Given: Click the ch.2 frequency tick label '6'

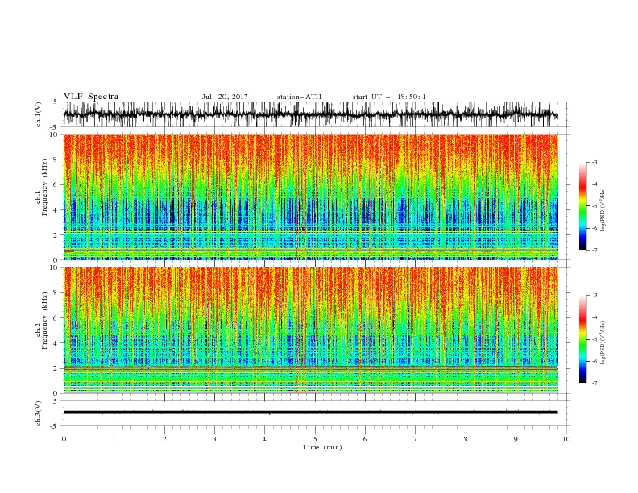Looking at the screenshot, I should tap(56, 318).
